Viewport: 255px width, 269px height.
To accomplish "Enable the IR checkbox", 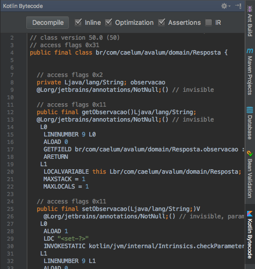I will pos(208,22).
